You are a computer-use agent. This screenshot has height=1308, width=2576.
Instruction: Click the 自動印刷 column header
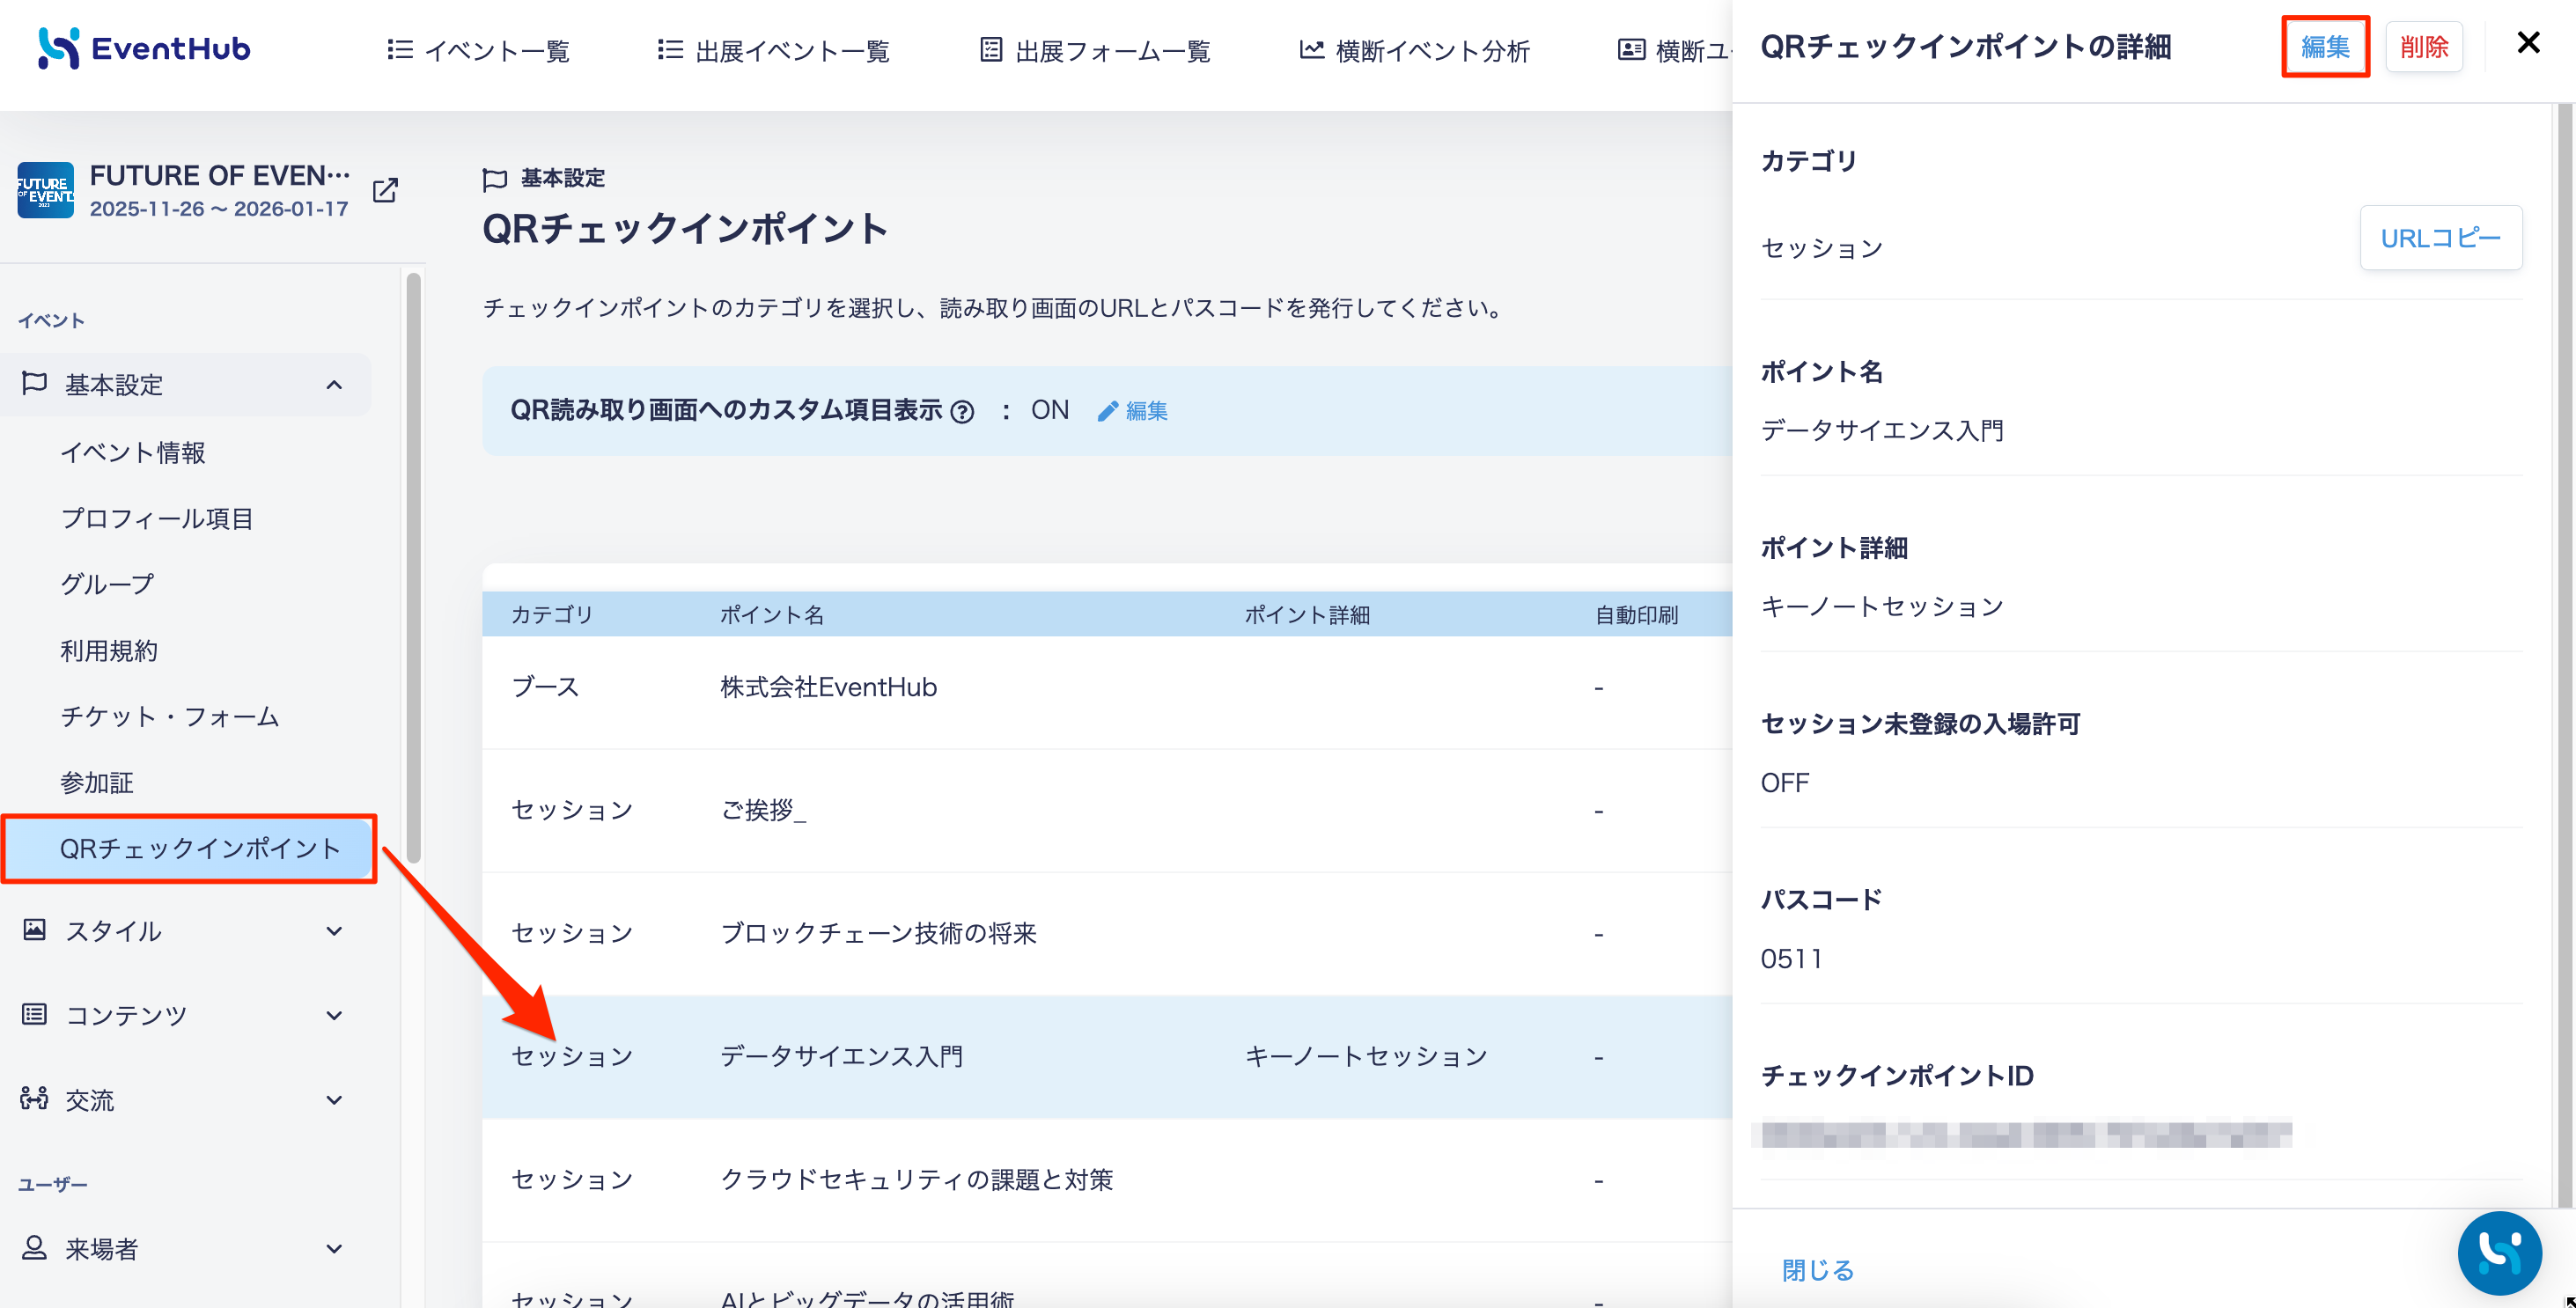pos(1636,615)
